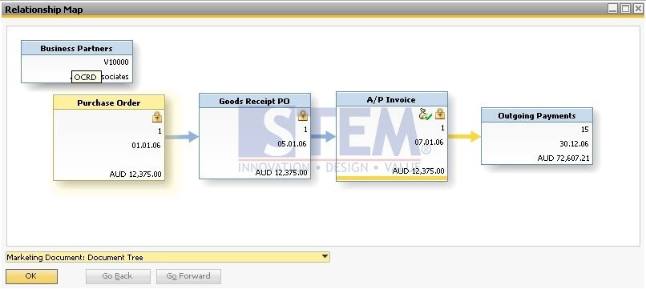Click the Relationship Map title bar text

point(44,10)
